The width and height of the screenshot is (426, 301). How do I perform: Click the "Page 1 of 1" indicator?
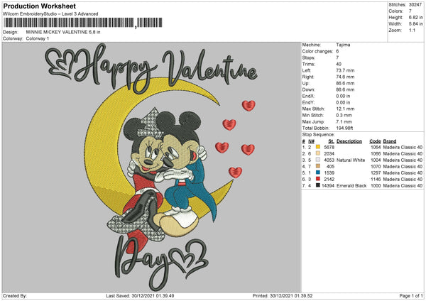coord(411,295)
